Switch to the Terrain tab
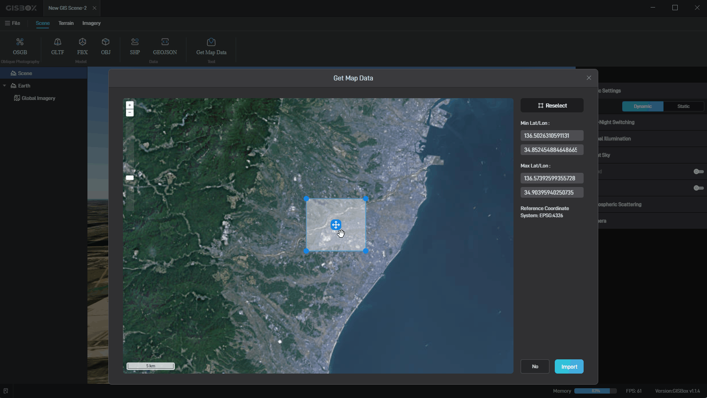This screenshot has height=398, width=707. pyautogui.click(x=66, y=23)
